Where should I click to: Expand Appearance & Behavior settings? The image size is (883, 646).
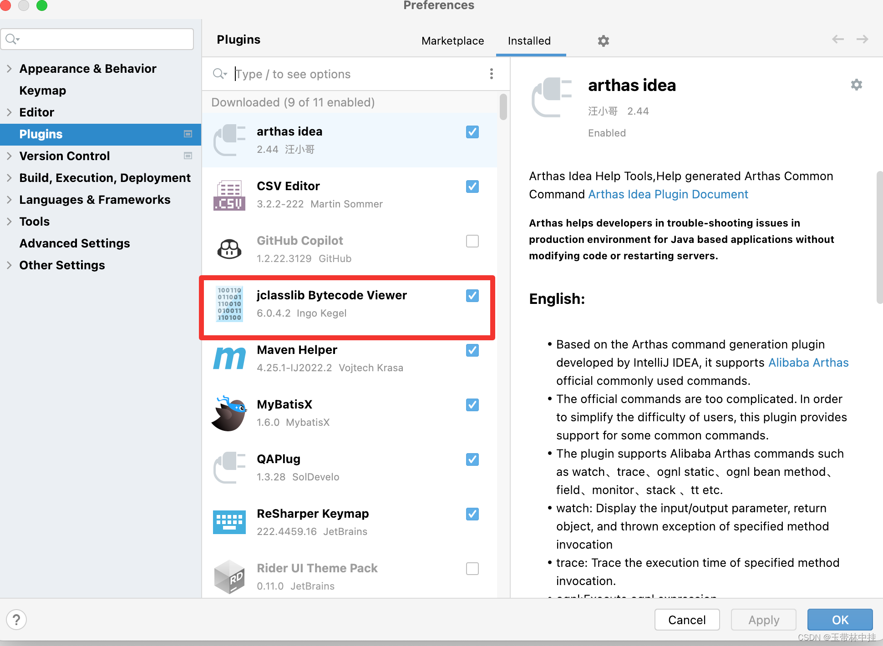tap(9, 69)
